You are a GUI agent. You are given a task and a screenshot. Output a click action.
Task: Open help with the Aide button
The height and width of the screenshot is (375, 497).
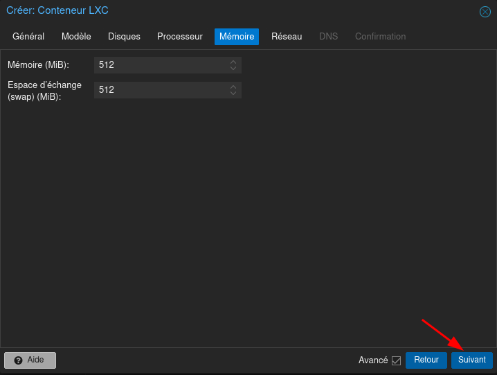pos(30,360)
